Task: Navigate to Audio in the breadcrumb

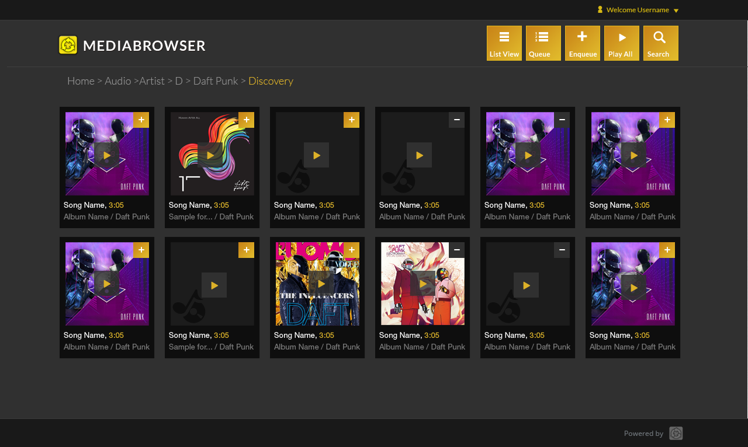Action: (x=117, y=81)
